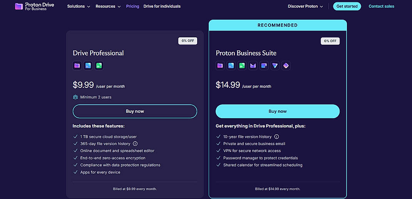This screenshot has width=412, height=199.
Task: Buy now the Proton Business Suite plan
Action: click(278, 111)
